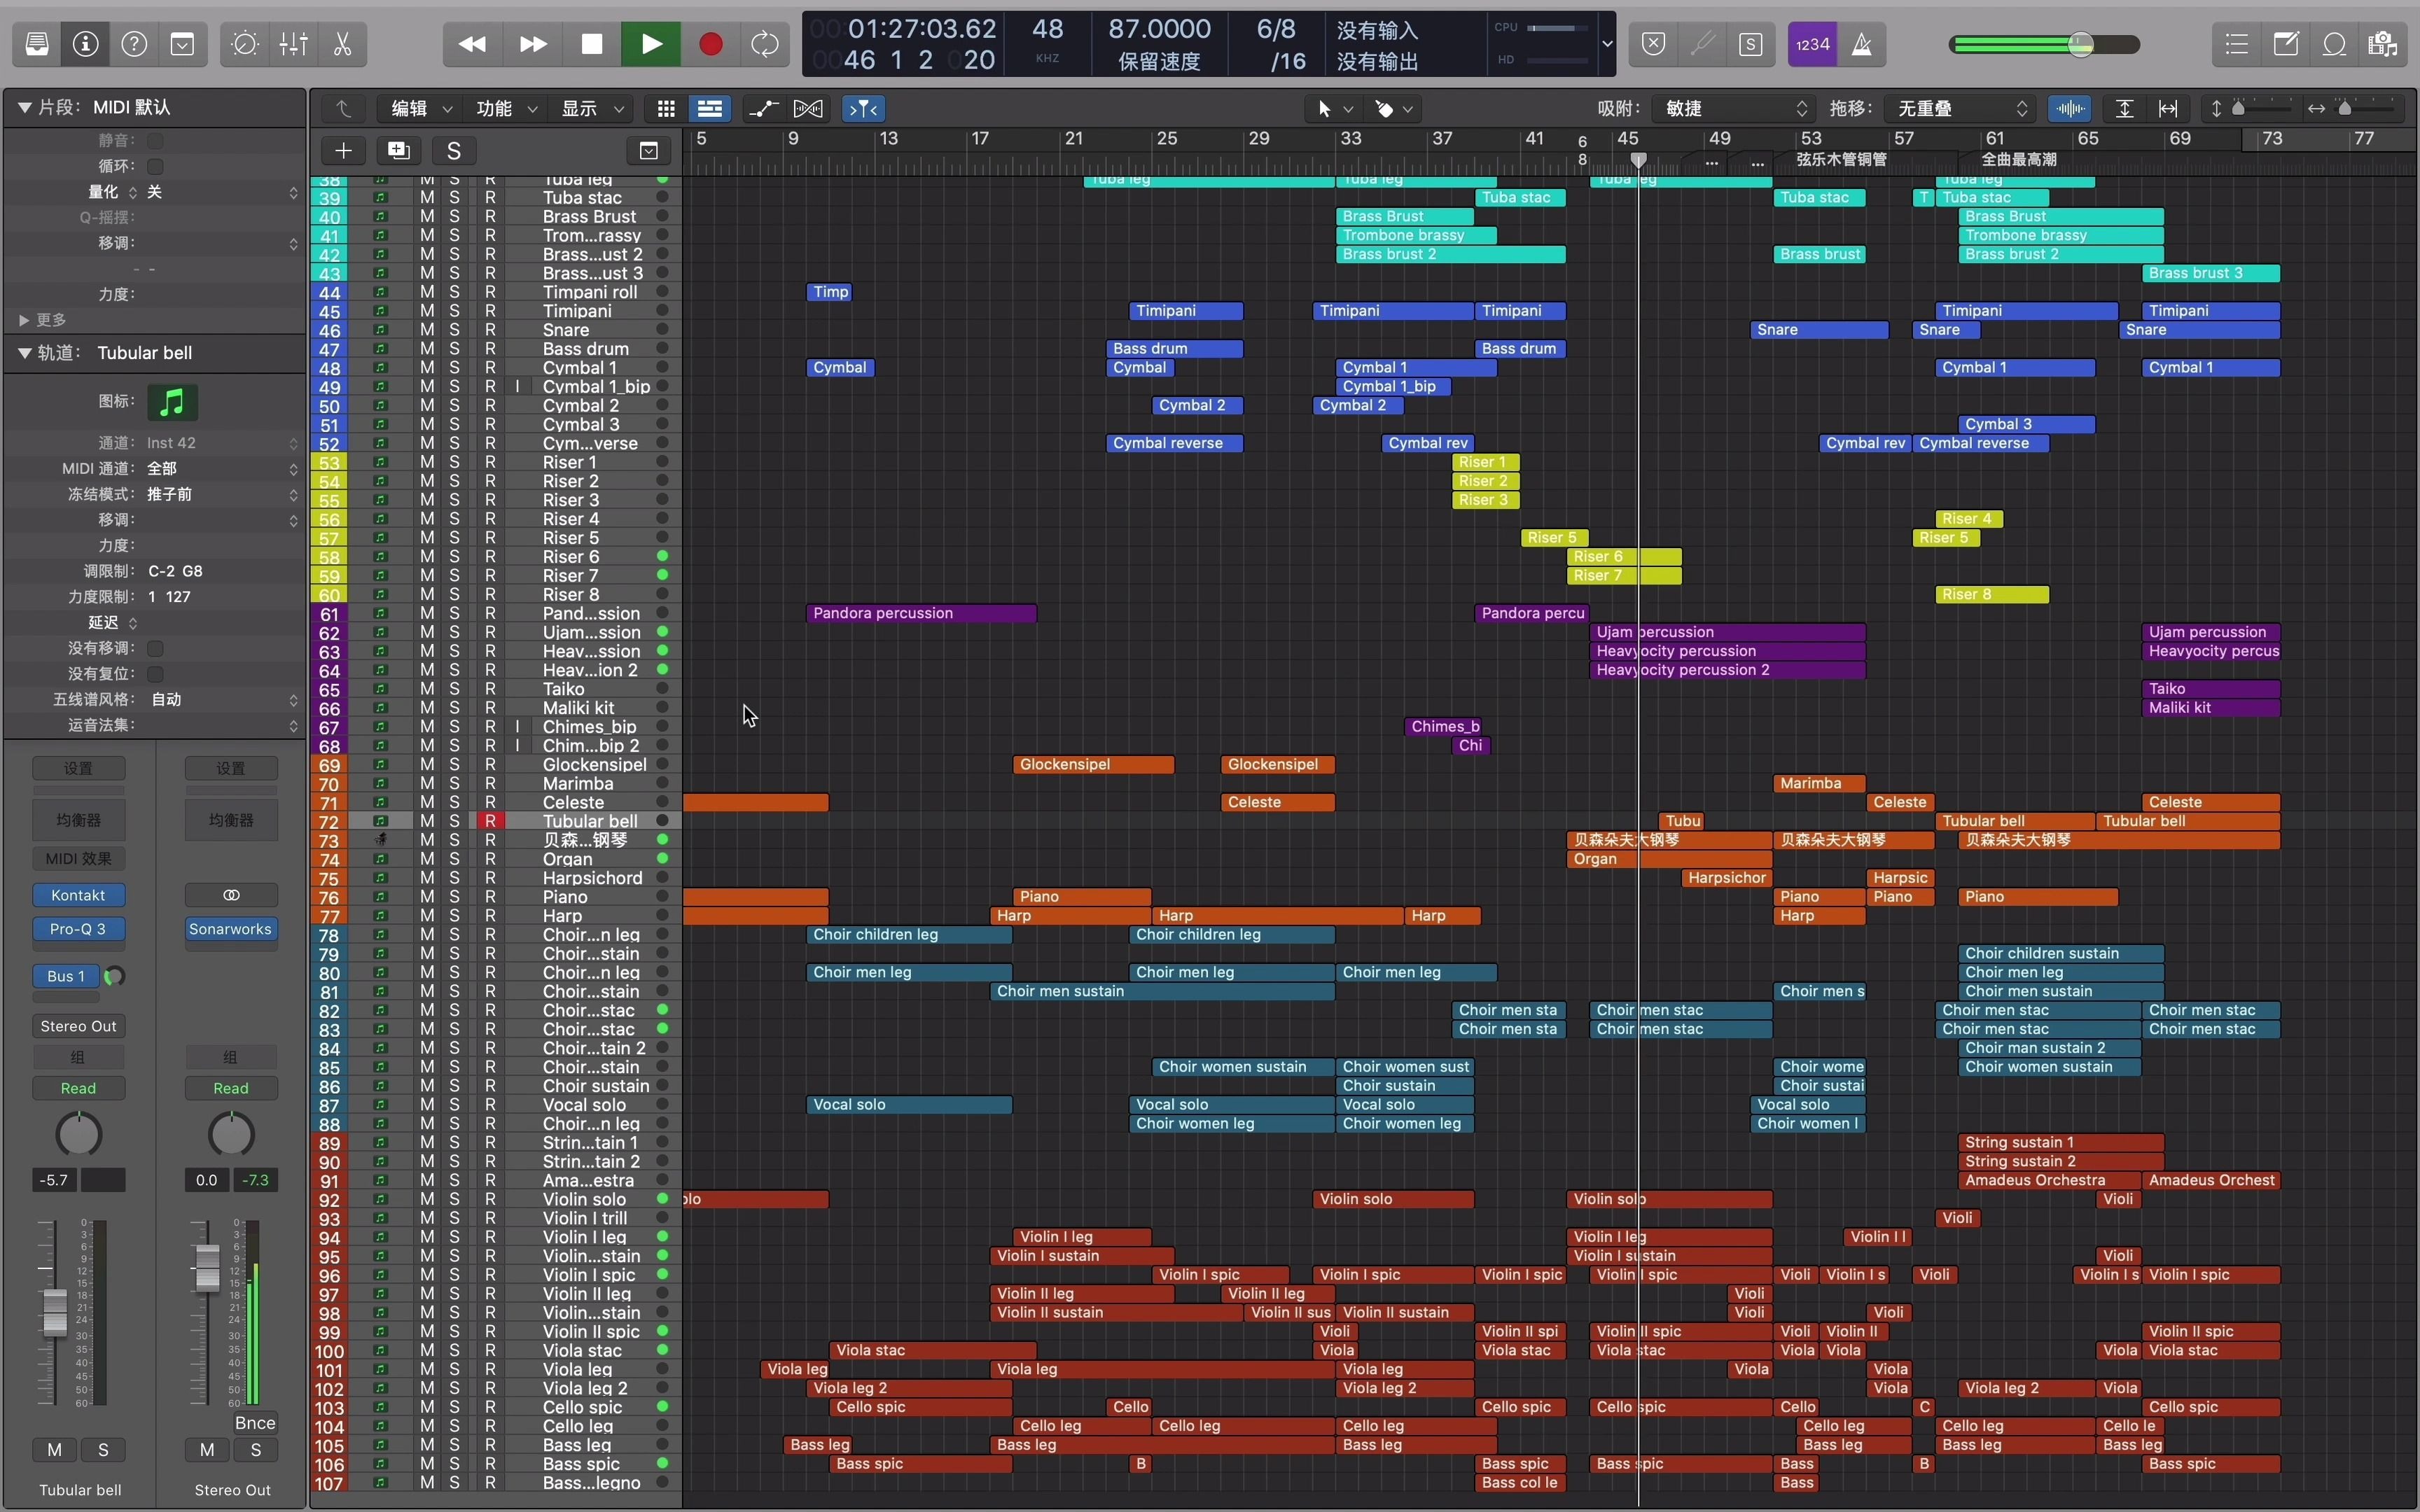Open the Kontakt instrument slot
The image size is (2420, 1512).
click(x=78, y=895)
